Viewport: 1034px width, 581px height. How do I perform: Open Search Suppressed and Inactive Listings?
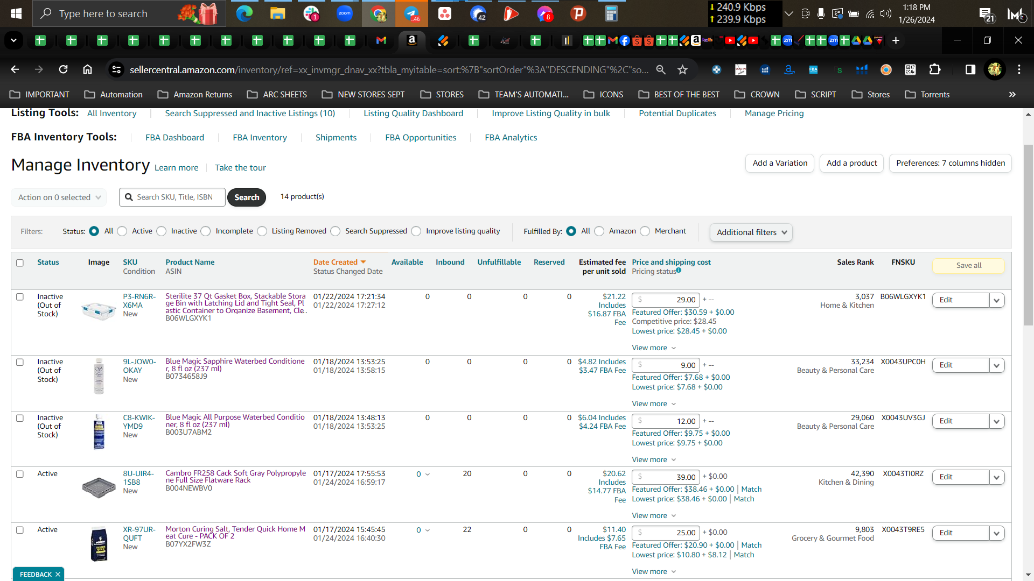250,114
